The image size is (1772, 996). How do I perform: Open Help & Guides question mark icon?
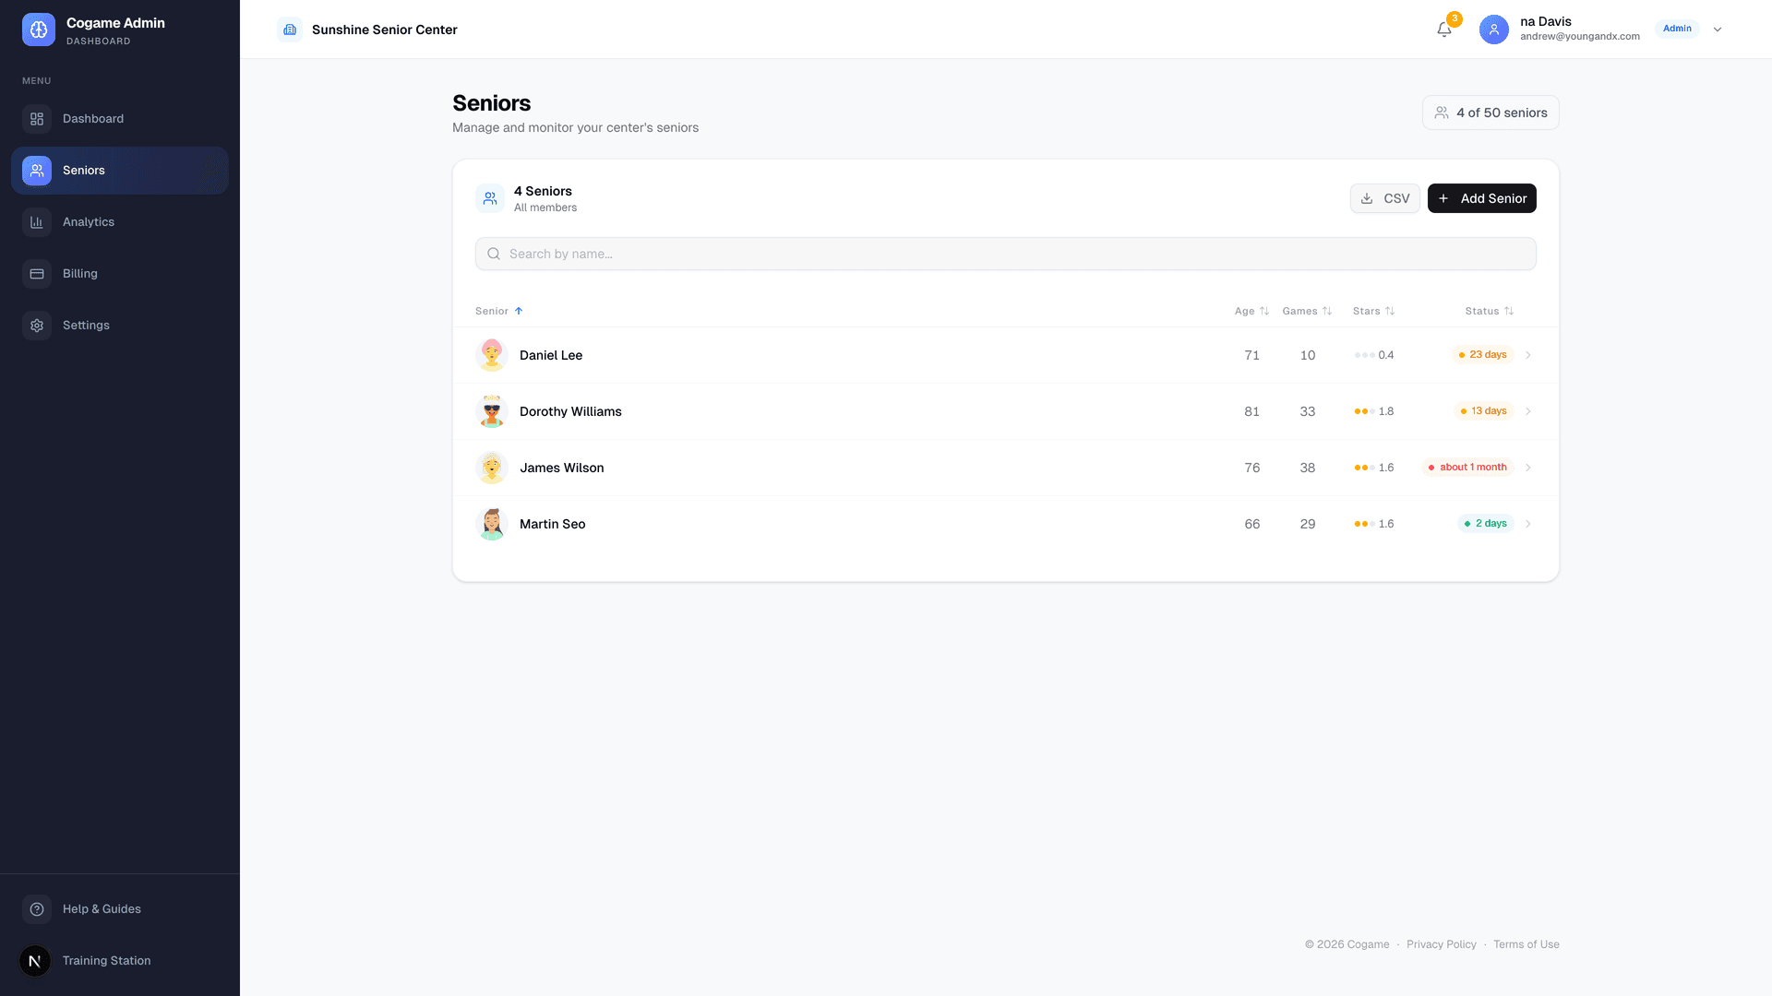(x=36, y=908)
